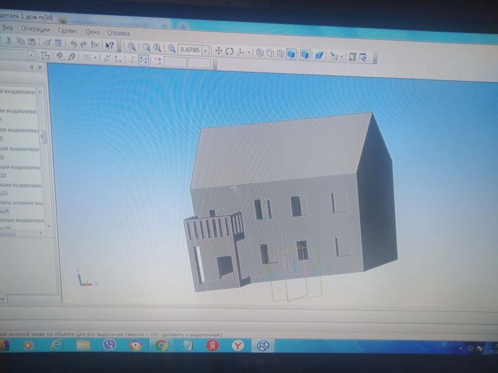Click the second coordinate input field
The image size is (498, 373).
point(199,63)
